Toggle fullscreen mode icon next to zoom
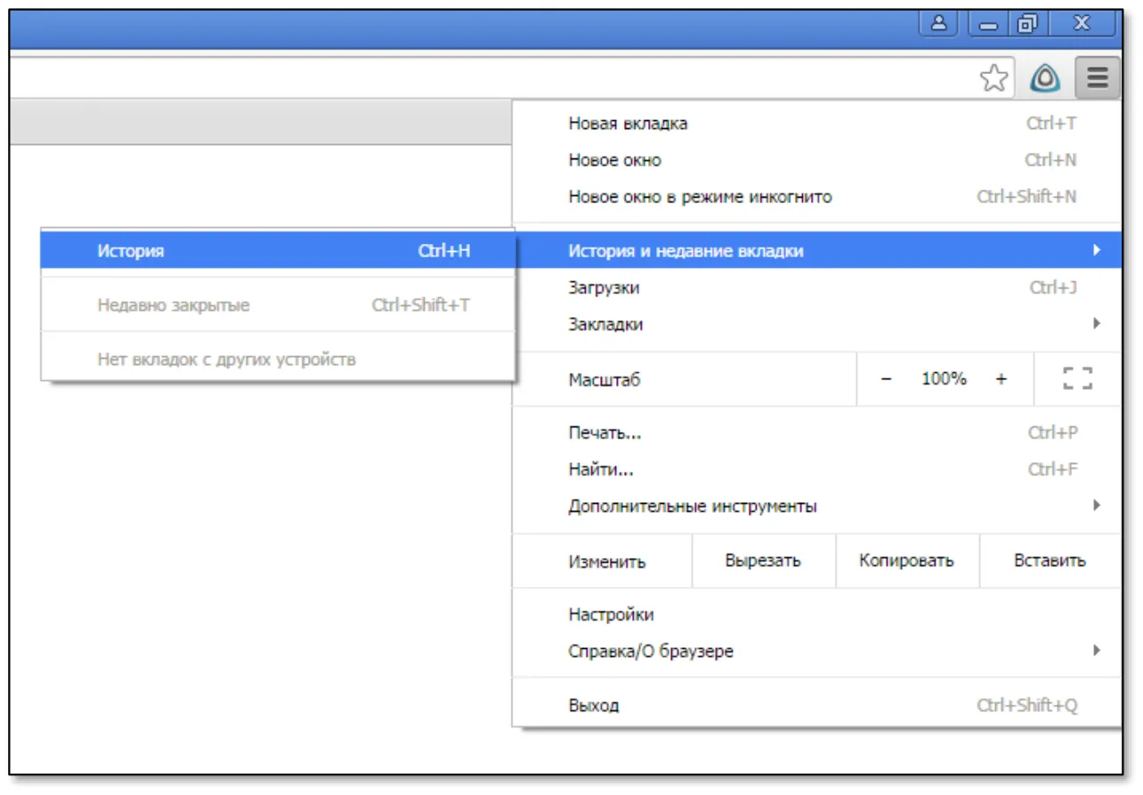1143x795 pixels. pos(1077,379)
